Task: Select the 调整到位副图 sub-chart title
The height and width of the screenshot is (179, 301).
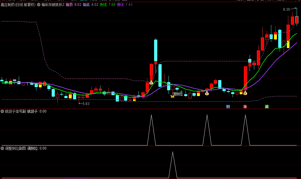Action: click(16, 148)
